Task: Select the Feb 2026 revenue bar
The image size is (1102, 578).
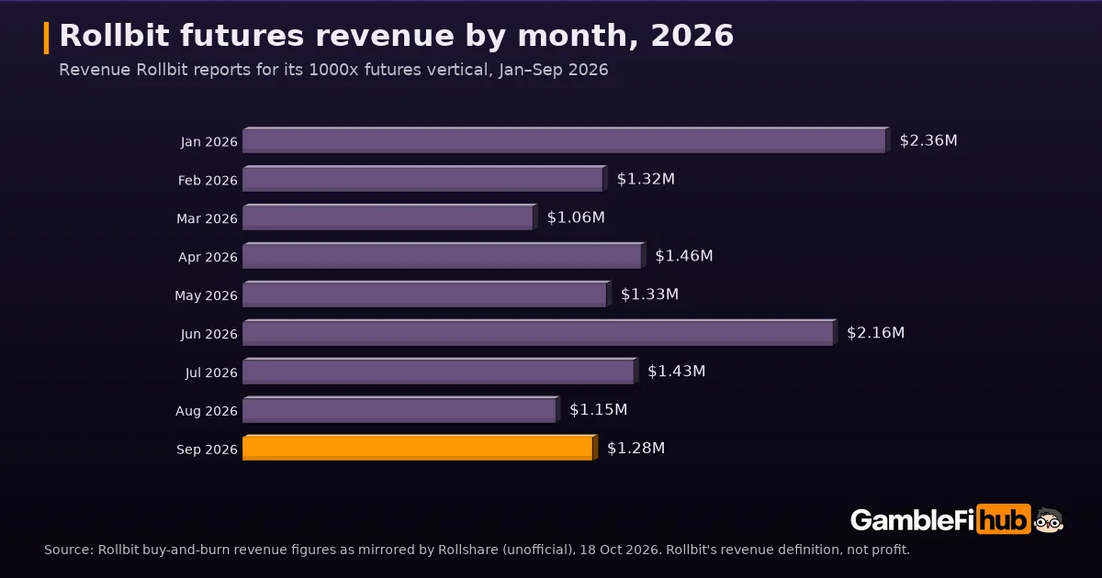Action: click(425, 179)
